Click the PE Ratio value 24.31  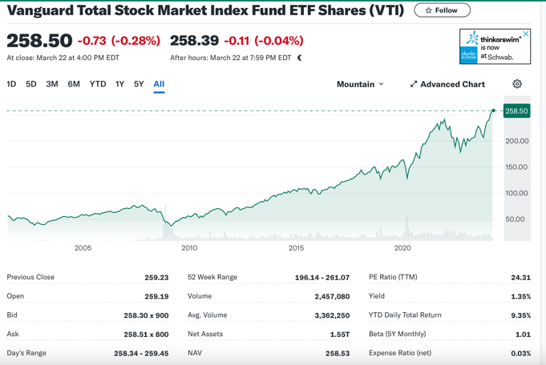click(x=521, y=278)
